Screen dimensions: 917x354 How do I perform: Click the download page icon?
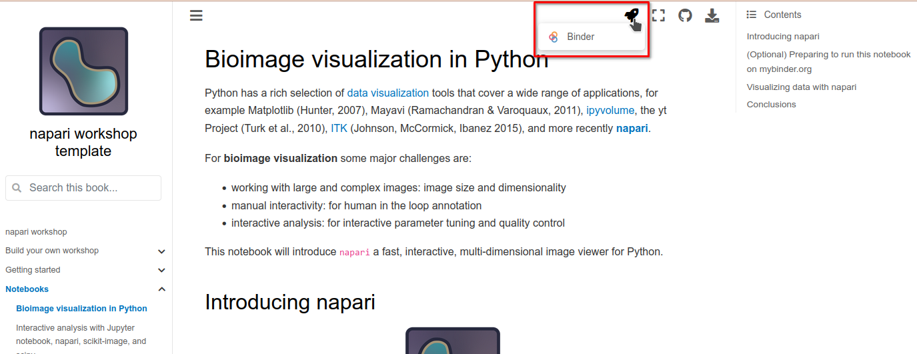(x=712, y=15)
